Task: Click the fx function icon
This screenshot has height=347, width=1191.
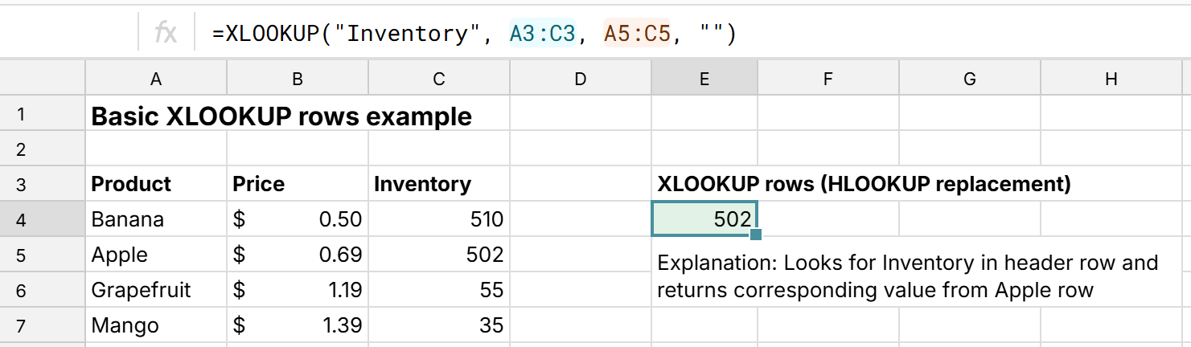Action: click(166, 33)
